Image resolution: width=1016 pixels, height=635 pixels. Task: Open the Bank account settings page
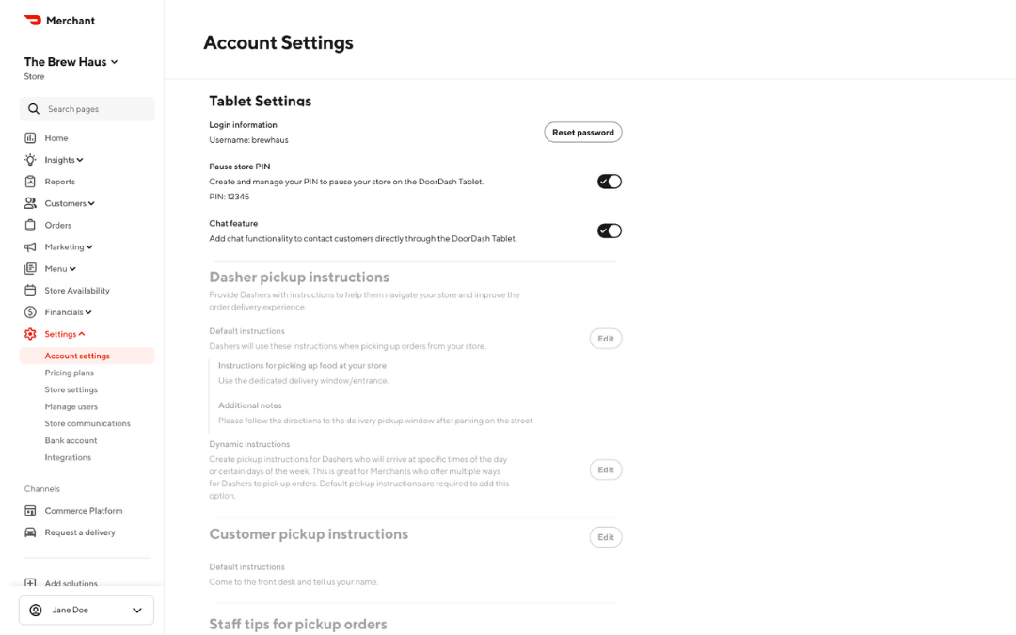click(x=73, y=439)
